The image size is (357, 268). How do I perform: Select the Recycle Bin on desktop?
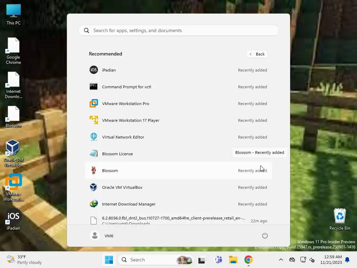pos(340,219)
